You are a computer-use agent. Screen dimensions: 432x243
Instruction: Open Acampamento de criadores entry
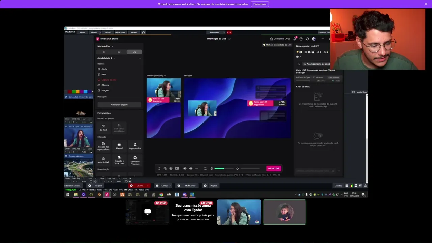point(316,64)
